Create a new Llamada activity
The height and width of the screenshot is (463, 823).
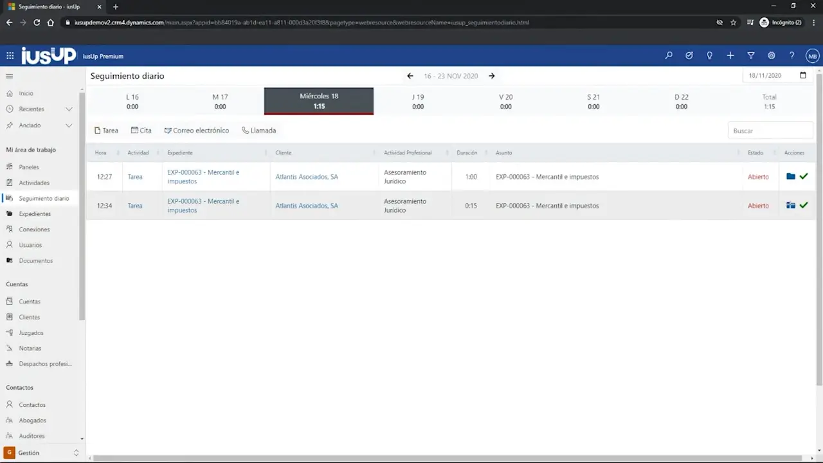tap(259, 131)
